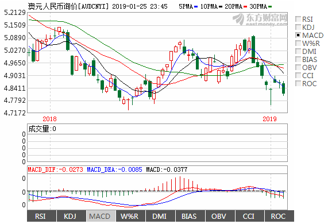Image resolution: width=328 pixels, height=224 pixels.
Task: Click the blue 5PMA legend swatch
Action: pos(196,7)
